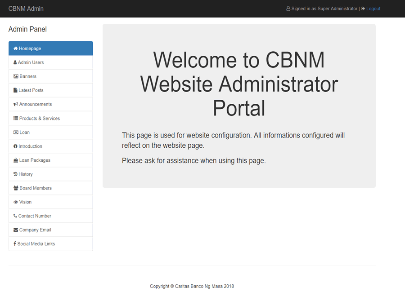Viewport: 405px width, 292px height.
Task: Navigate to Board Members
Action: pyautogui.click(x=36, y=188)
